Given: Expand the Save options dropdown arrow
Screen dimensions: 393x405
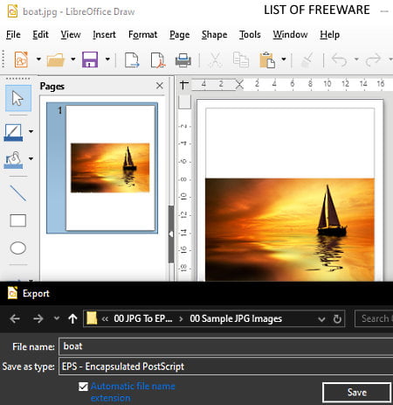Looking at the screenshot, I should [x=107, y=59].
